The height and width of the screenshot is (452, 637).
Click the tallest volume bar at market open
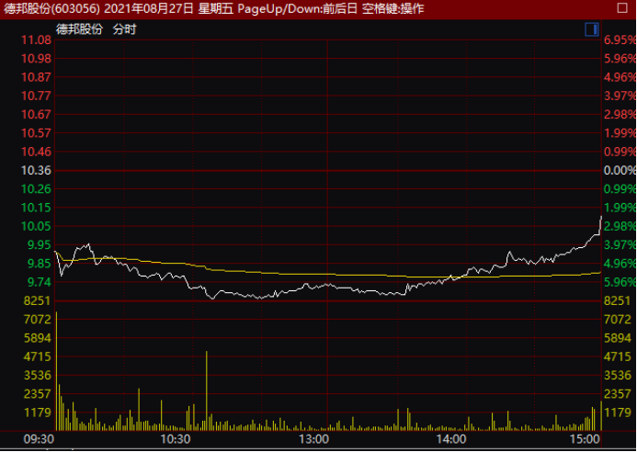(x=57, y=367)
